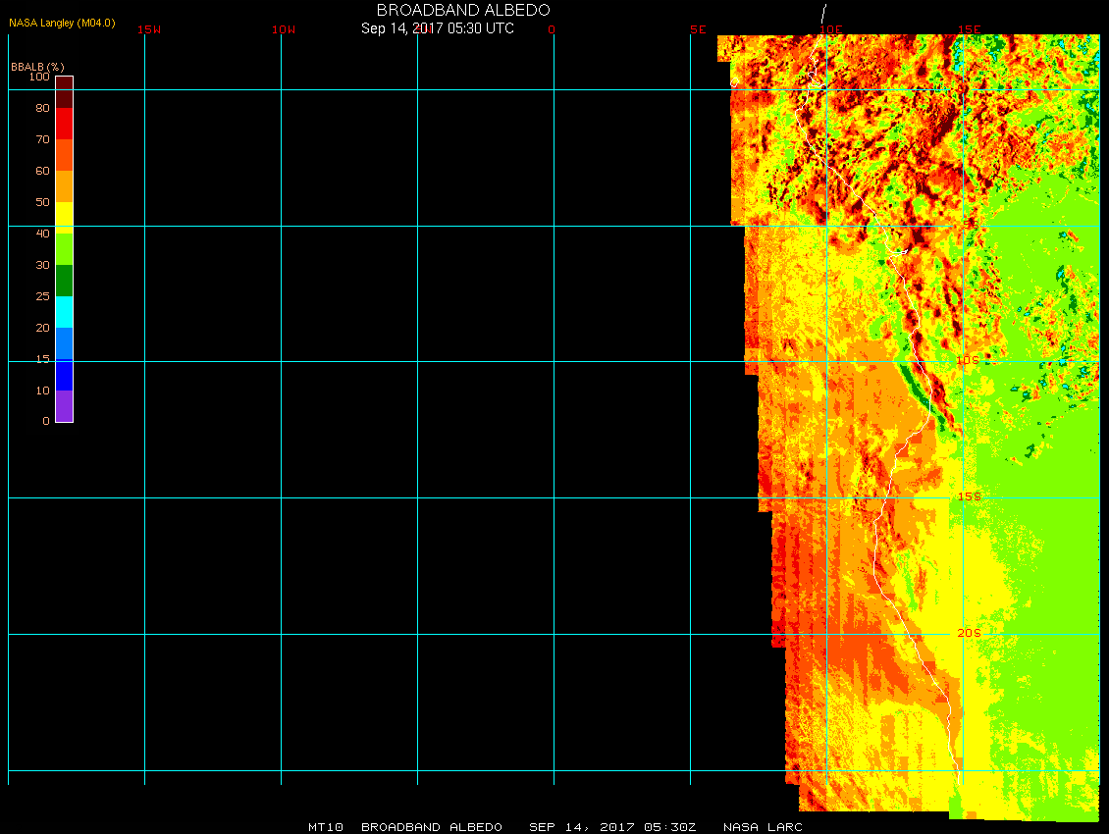Click the NASA LARC footer text
Viewport: 1109px width, 834px height.
763,827
